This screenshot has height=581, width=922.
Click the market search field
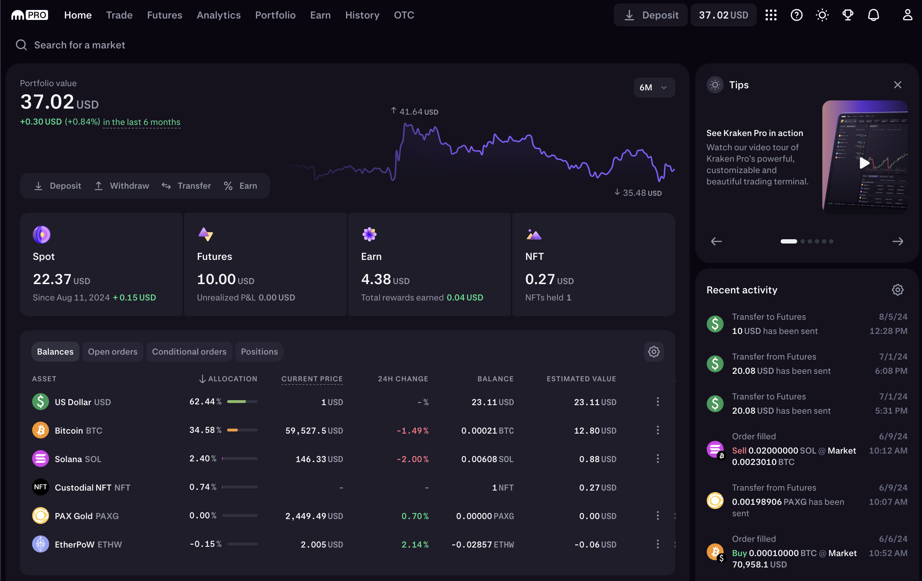coord(80,45)
